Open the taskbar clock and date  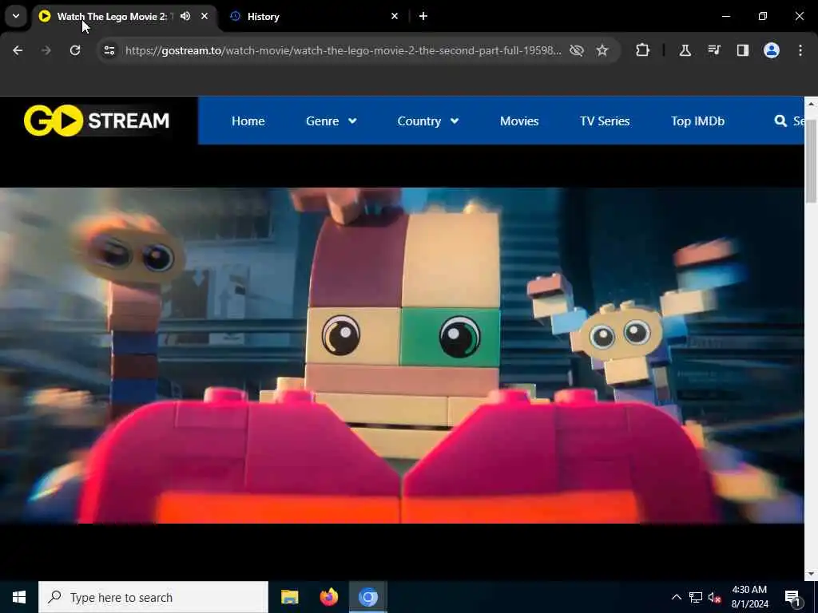(749, 597)
